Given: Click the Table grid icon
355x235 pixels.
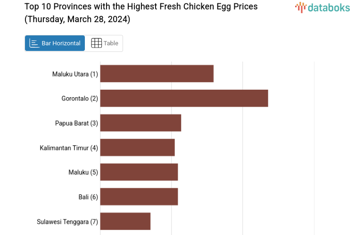Looking at the screenshot, I should click(96, 43).
